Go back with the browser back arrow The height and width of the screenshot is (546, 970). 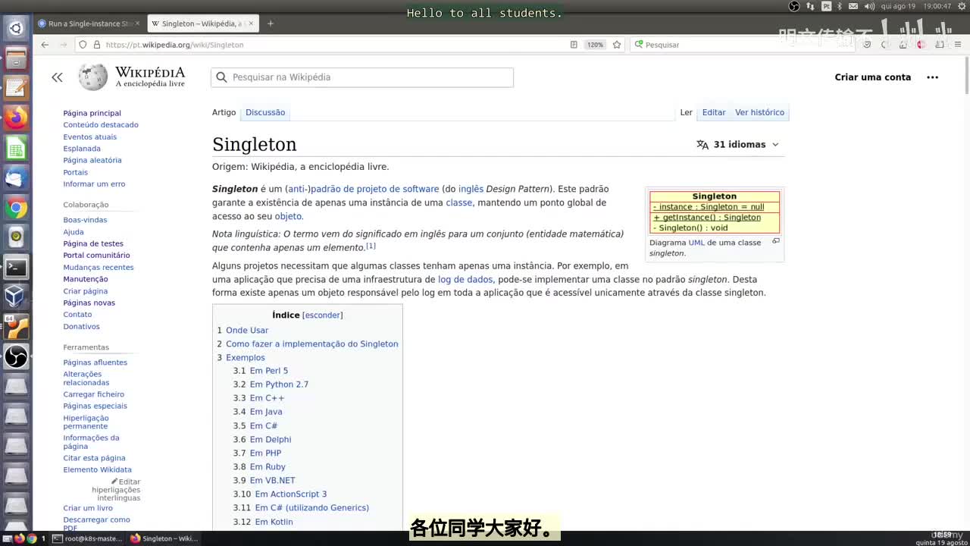45,45
